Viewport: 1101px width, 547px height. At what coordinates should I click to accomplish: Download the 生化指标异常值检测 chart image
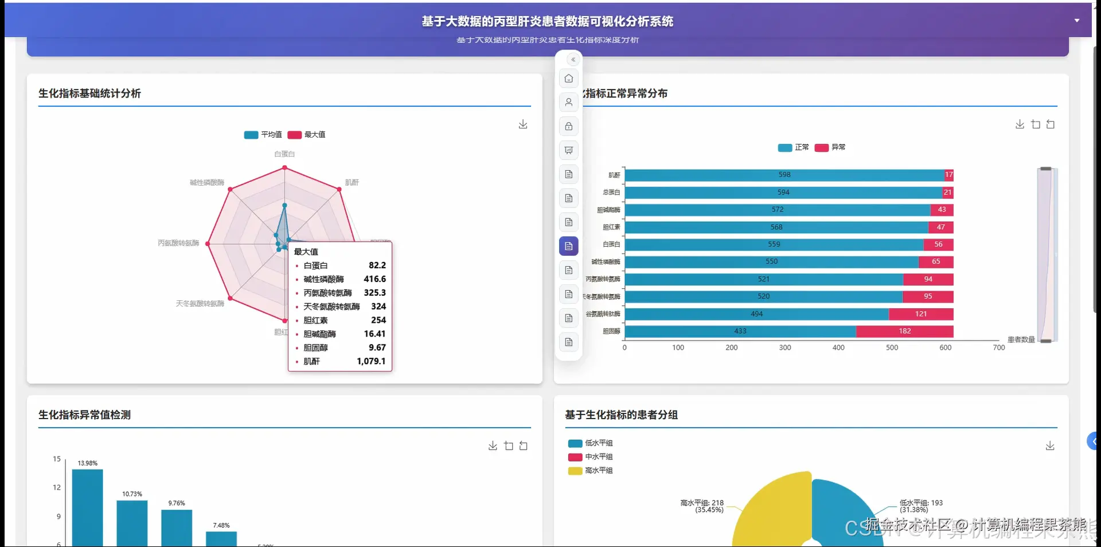coord(493,446)
